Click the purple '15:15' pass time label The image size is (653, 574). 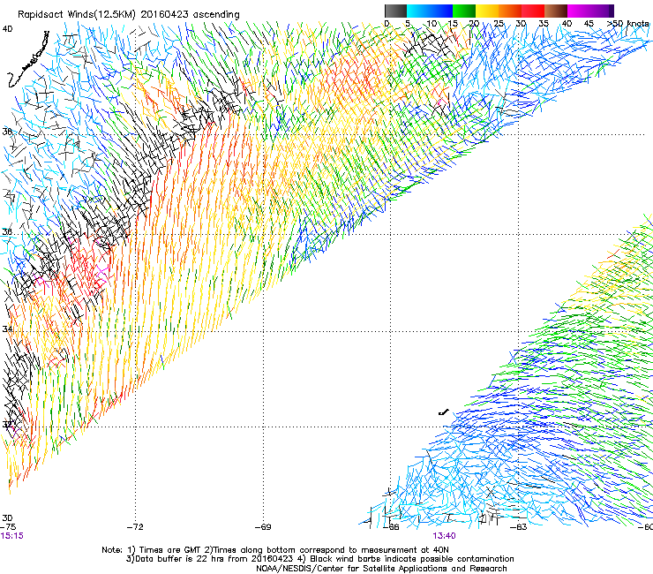click(11, 536)
